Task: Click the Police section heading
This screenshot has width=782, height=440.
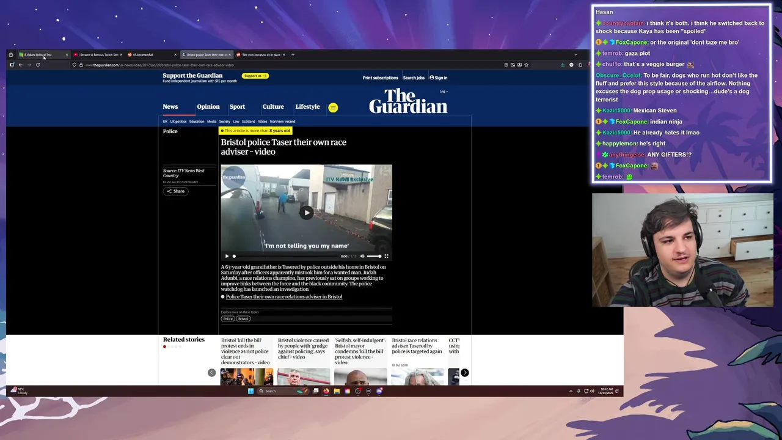Action: [170, 131]
